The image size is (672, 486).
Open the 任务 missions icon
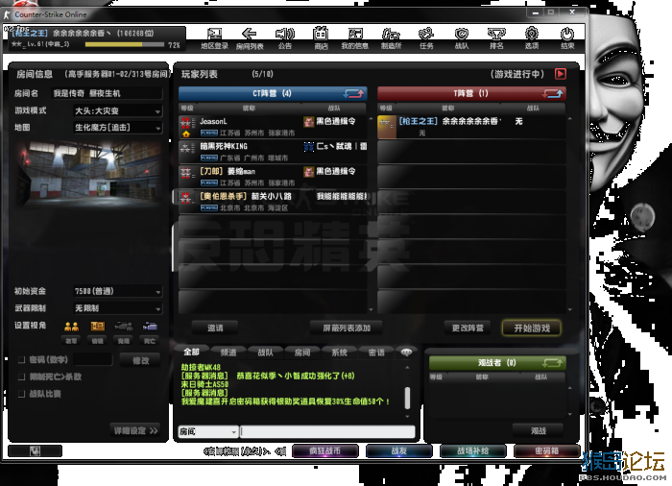click(x=426, y=38)
